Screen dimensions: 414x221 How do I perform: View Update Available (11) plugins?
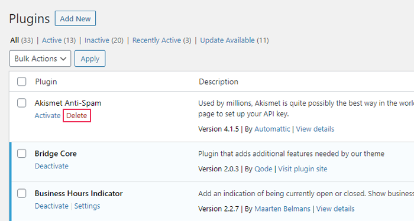(x=234, y=40)
